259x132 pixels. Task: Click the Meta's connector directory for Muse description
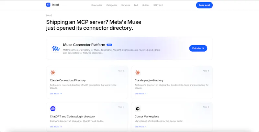(x=112, y=51)
